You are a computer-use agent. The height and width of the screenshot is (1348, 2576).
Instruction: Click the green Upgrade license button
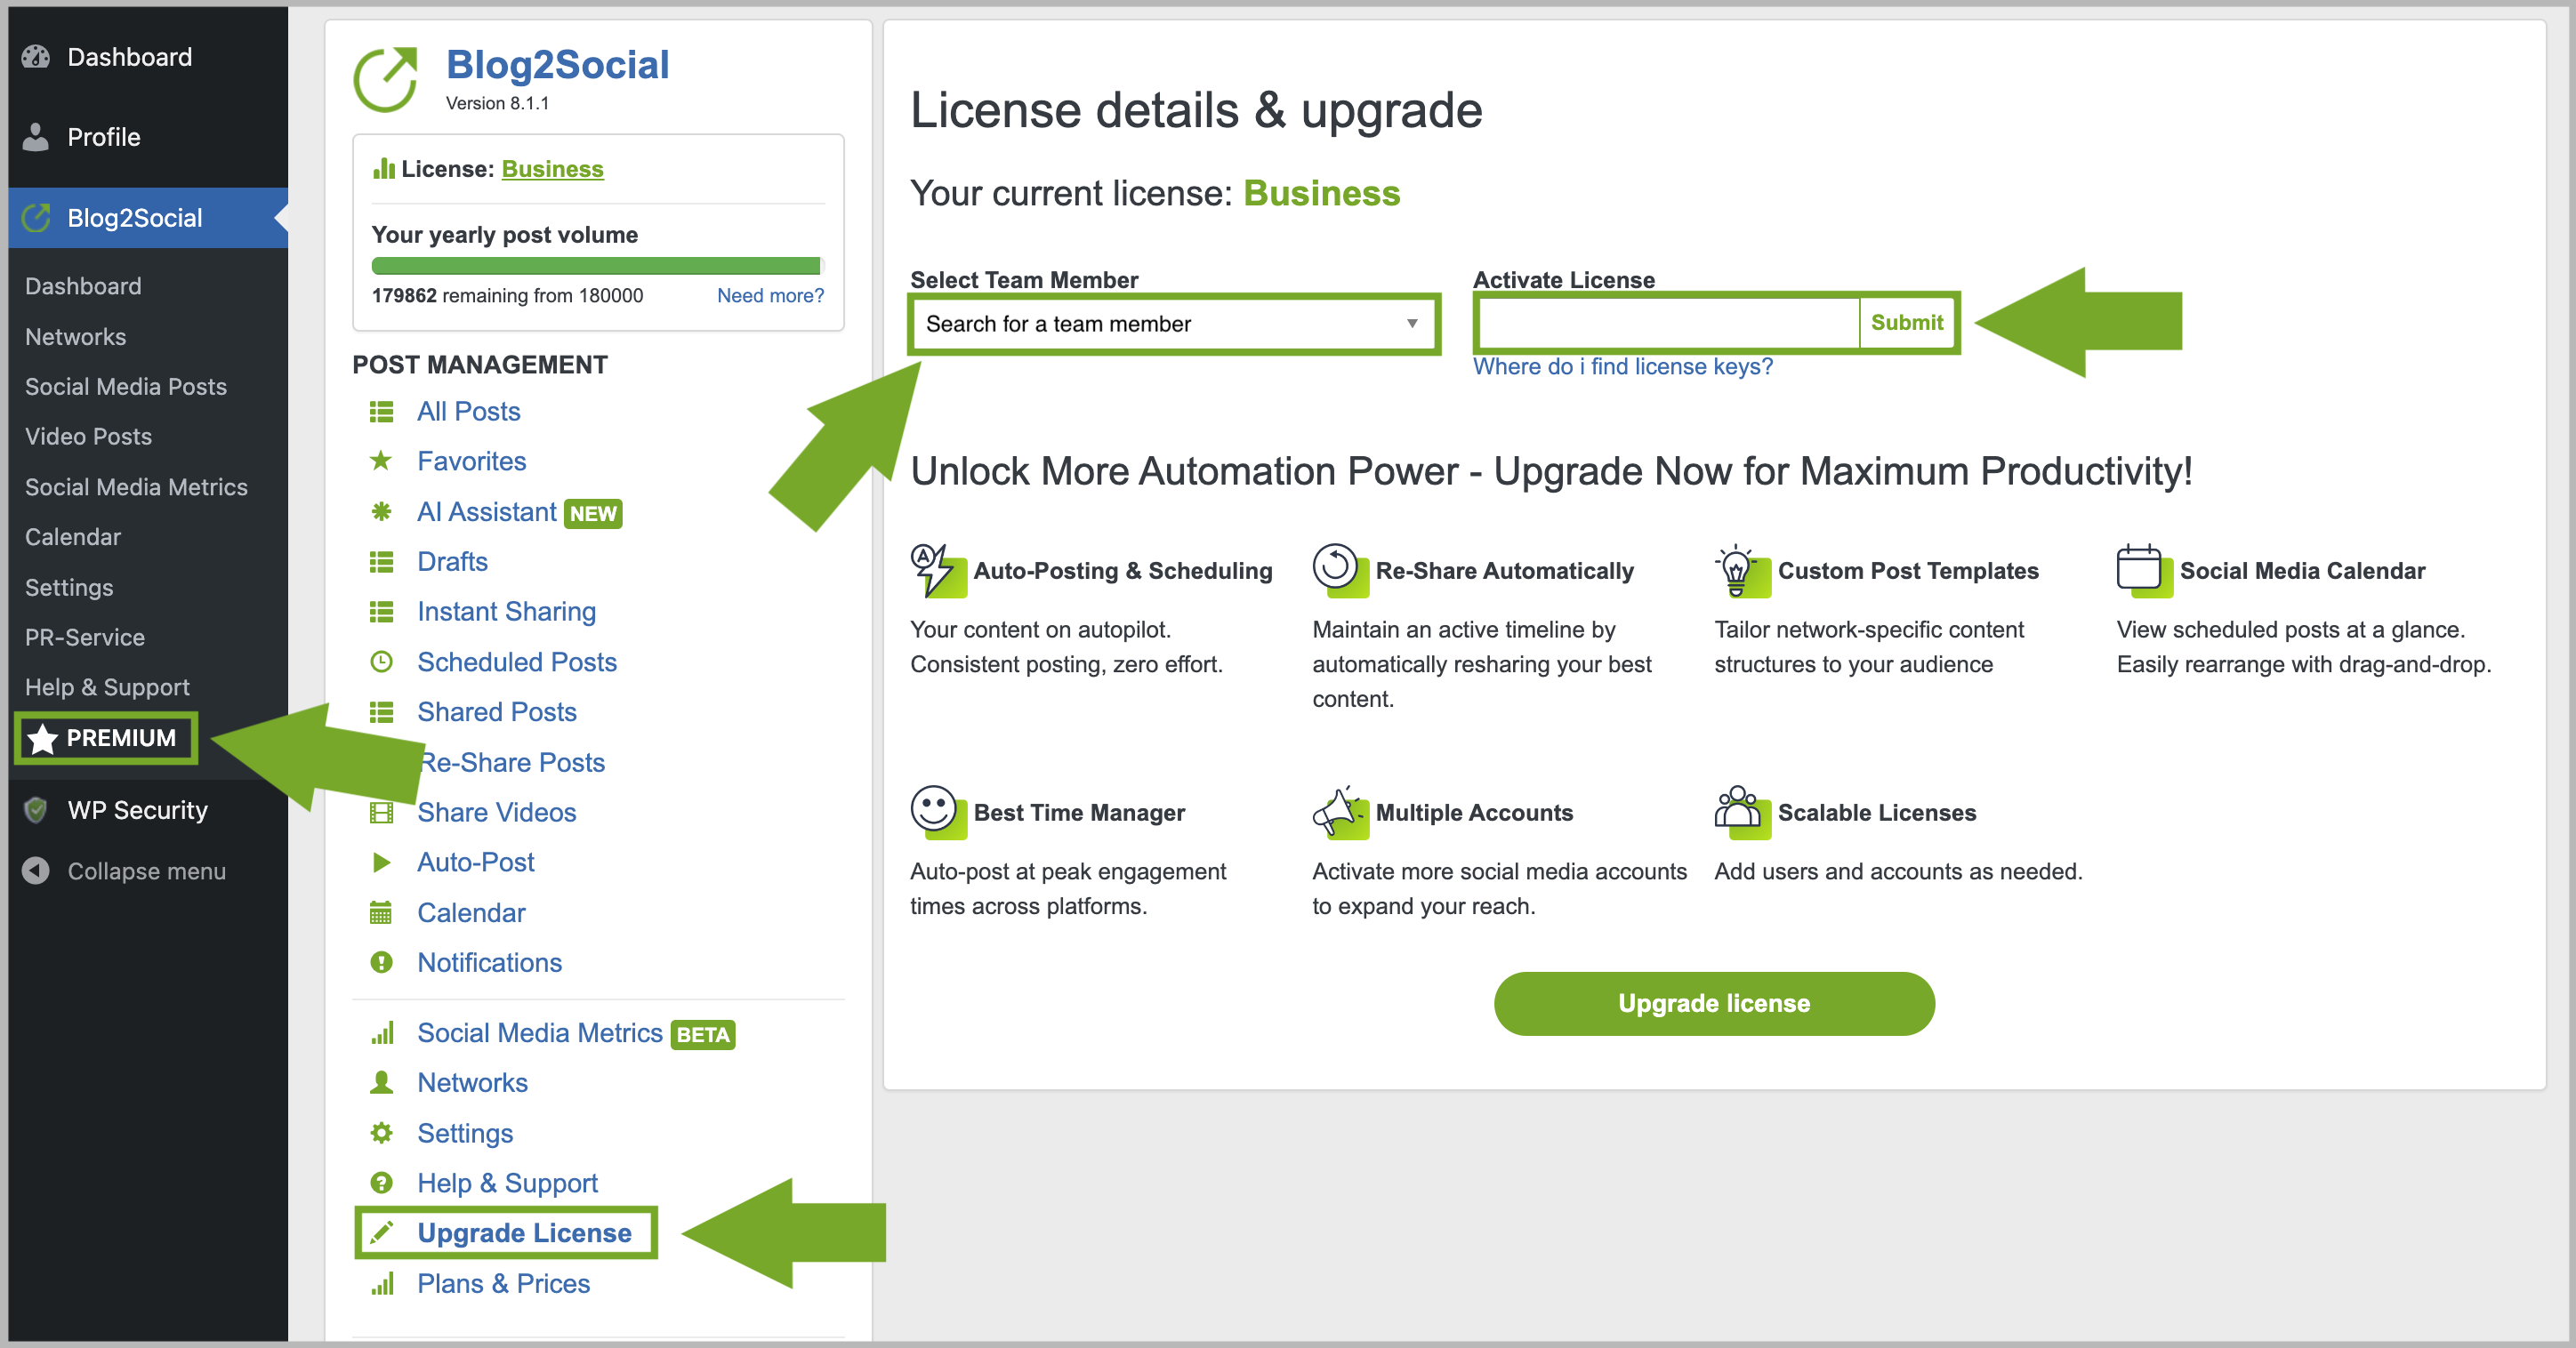1713,1003
